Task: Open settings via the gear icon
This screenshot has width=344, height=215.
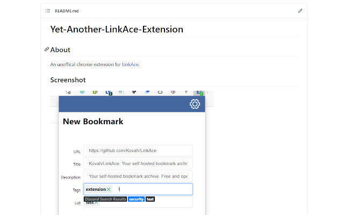Action: pos(195,104)
